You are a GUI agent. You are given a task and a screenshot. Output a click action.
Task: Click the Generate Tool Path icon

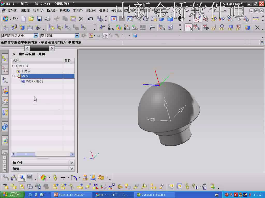(102, 27)
